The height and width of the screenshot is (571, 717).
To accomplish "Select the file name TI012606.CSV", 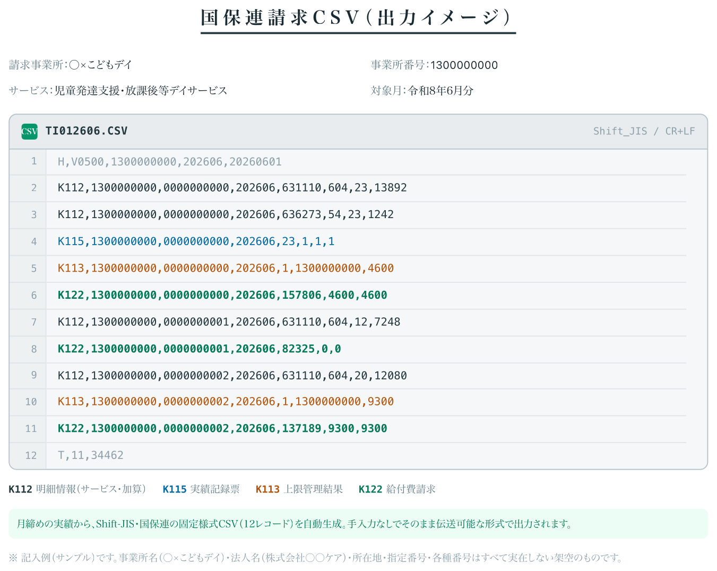I will (87, 131).
